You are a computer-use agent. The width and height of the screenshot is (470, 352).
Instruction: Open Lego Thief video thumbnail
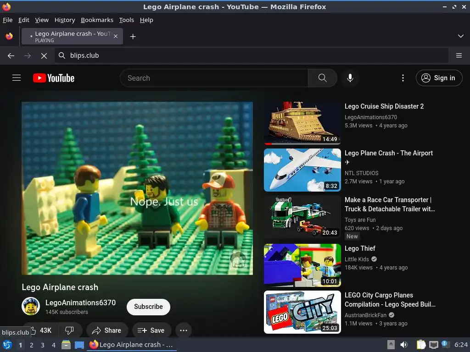pyautogui.click(x=302, y=265)
